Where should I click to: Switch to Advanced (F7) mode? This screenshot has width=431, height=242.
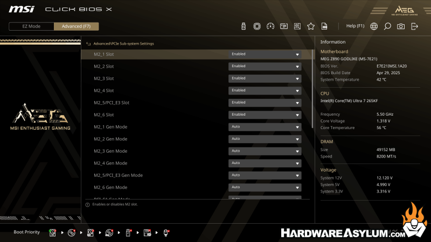pyautogui.click(x=76, y=26)
